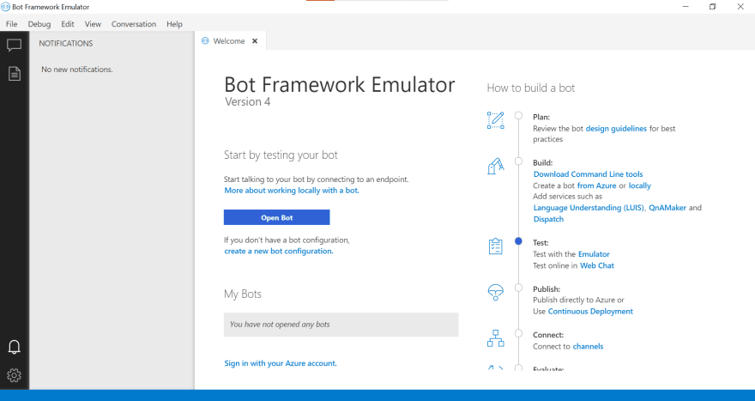Screen dimensions: 755x401
Task: Click the Emulator link under Test
Action: pos(594,254)
